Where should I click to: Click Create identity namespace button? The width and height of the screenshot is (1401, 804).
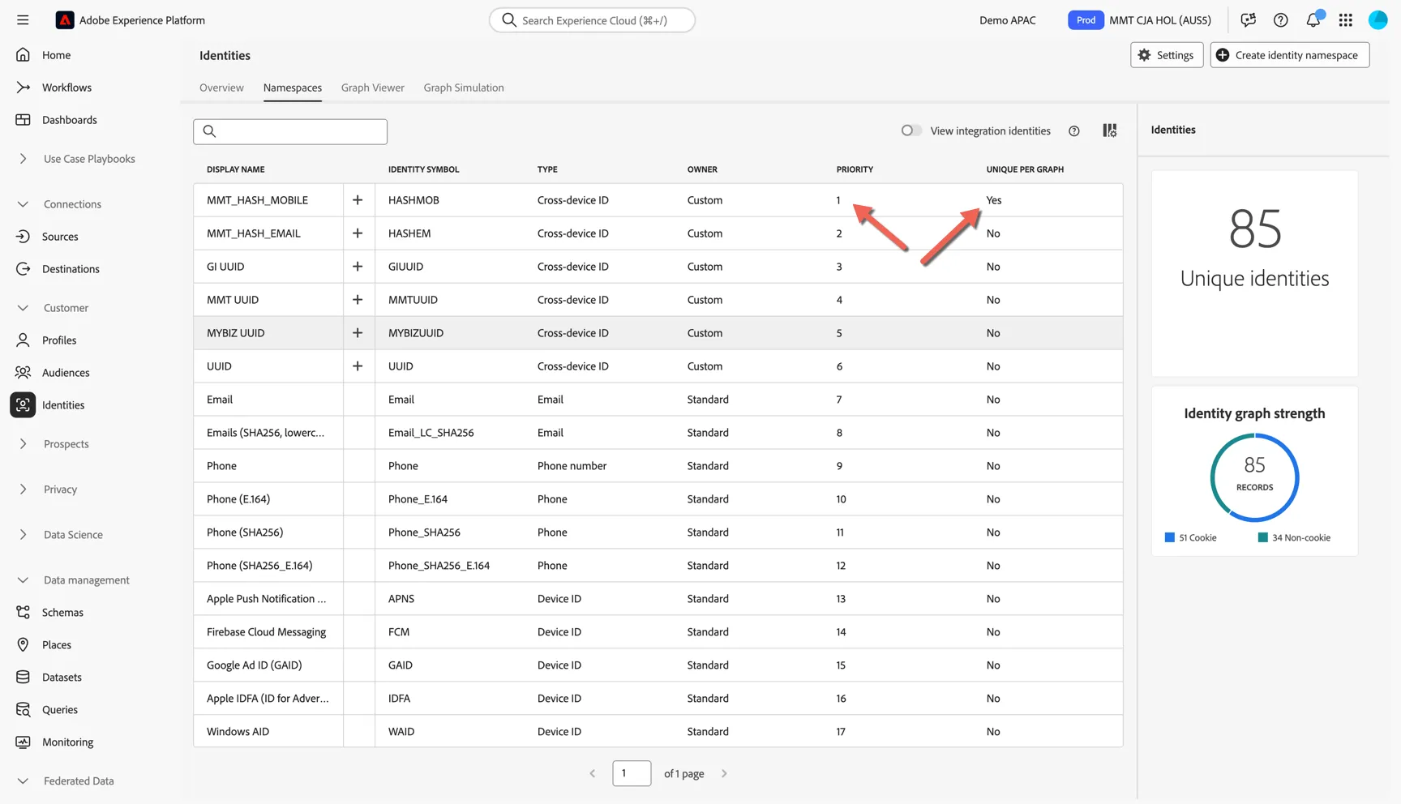click(1290, 55)
